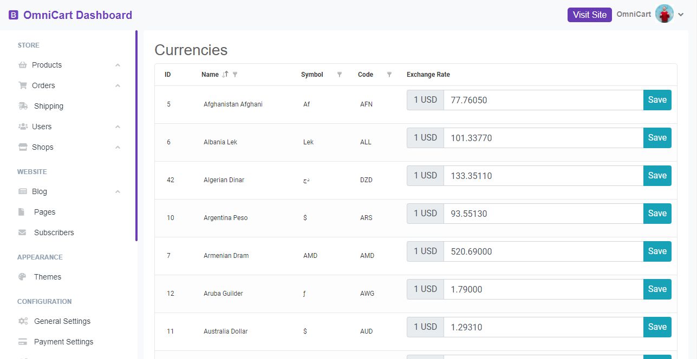Open General Settings in the sidebar

tap(62, 321)
